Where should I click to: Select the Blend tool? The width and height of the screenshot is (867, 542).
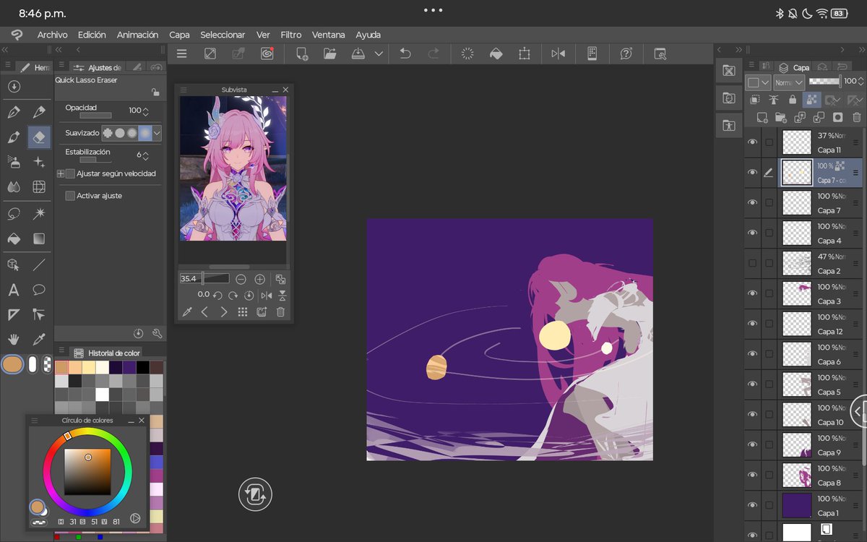[x=13, y=187]
